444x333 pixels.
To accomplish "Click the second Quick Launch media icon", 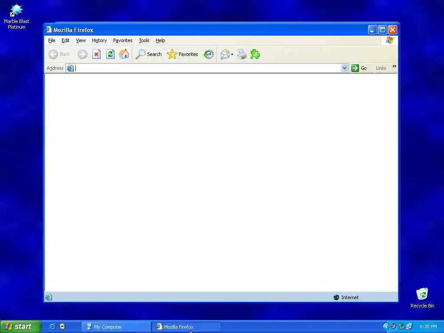I will tap(62, 326).
